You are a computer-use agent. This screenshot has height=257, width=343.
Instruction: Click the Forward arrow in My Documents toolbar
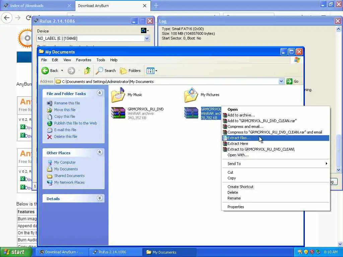point(71,71)
